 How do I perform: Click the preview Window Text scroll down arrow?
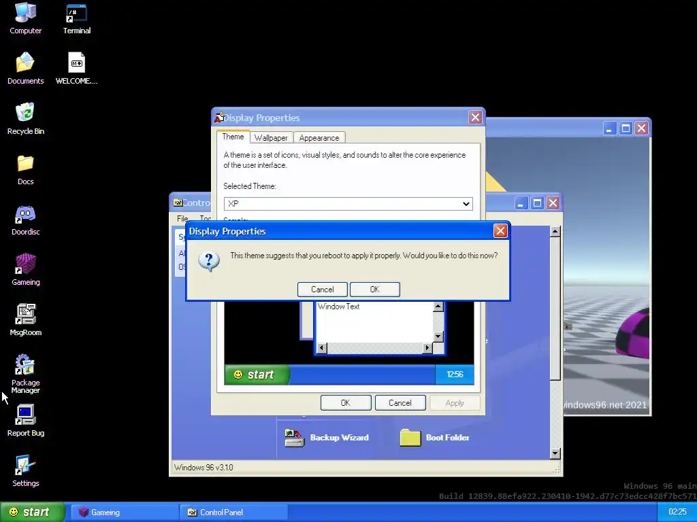click(438, 336)
